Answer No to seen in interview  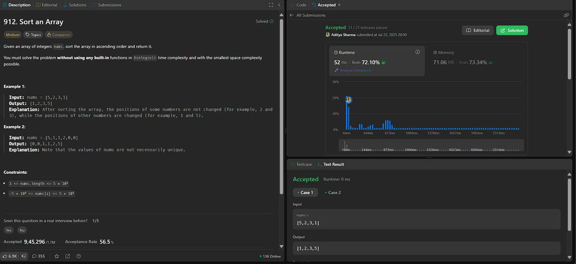click(x=22, y=230)
